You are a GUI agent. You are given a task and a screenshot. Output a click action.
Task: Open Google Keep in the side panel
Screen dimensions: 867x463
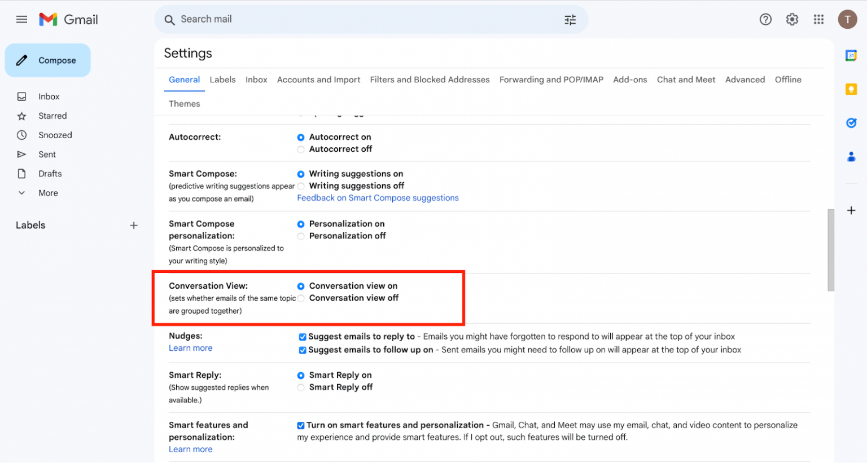851,89
